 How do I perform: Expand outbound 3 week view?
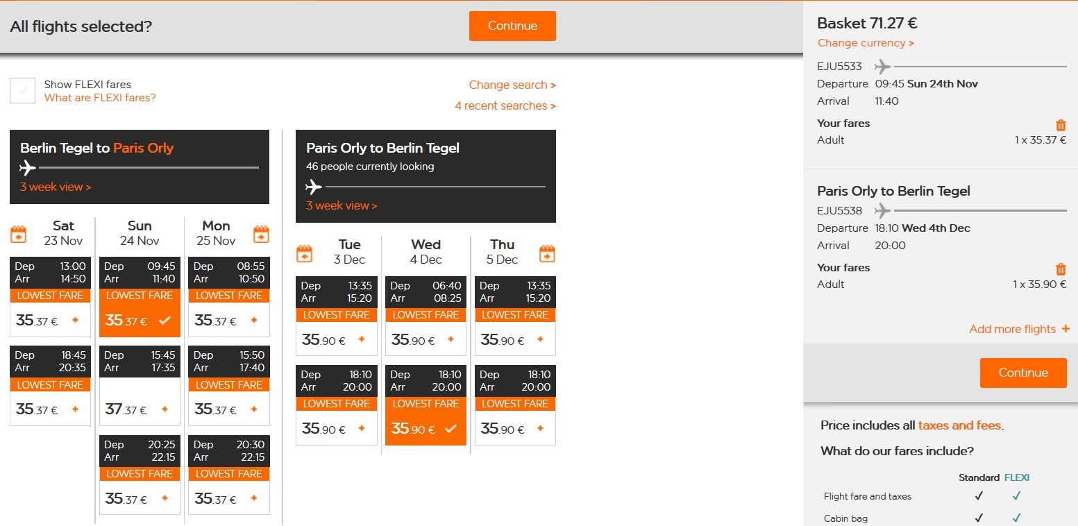[56, 187]
